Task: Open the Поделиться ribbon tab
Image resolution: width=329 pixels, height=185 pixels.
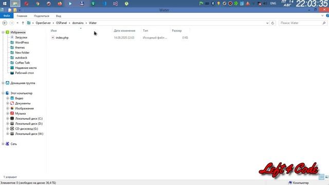Action: coord(42,16)
